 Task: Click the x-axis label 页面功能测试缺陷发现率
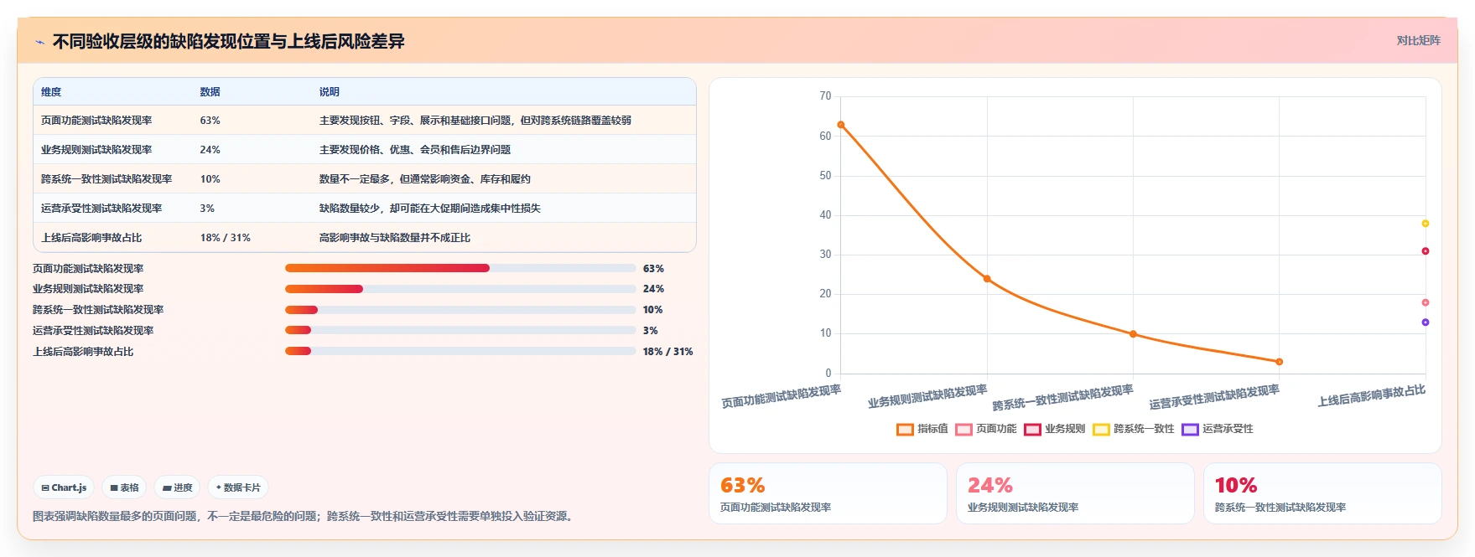[781, 396]
